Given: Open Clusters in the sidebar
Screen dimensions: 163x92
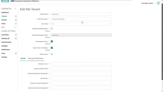Looking at the screenshot, I should pyautogui.click(x=4, y=20).
